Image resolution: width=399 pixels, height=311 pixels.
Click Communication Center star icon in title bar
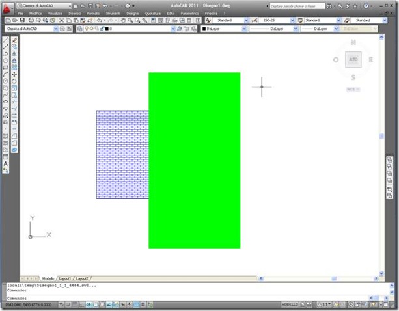(355, 6)
